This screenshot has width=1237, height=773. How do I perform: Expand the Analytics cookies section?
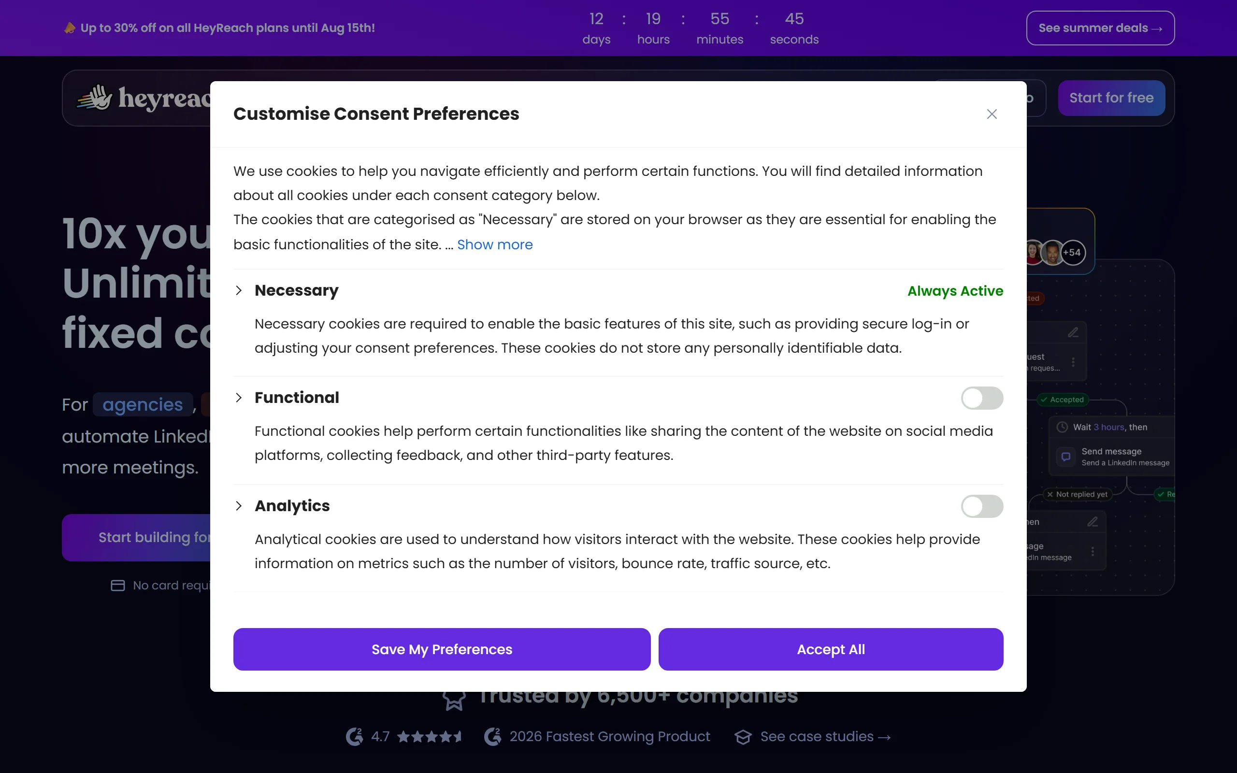(x=239, y=506)
